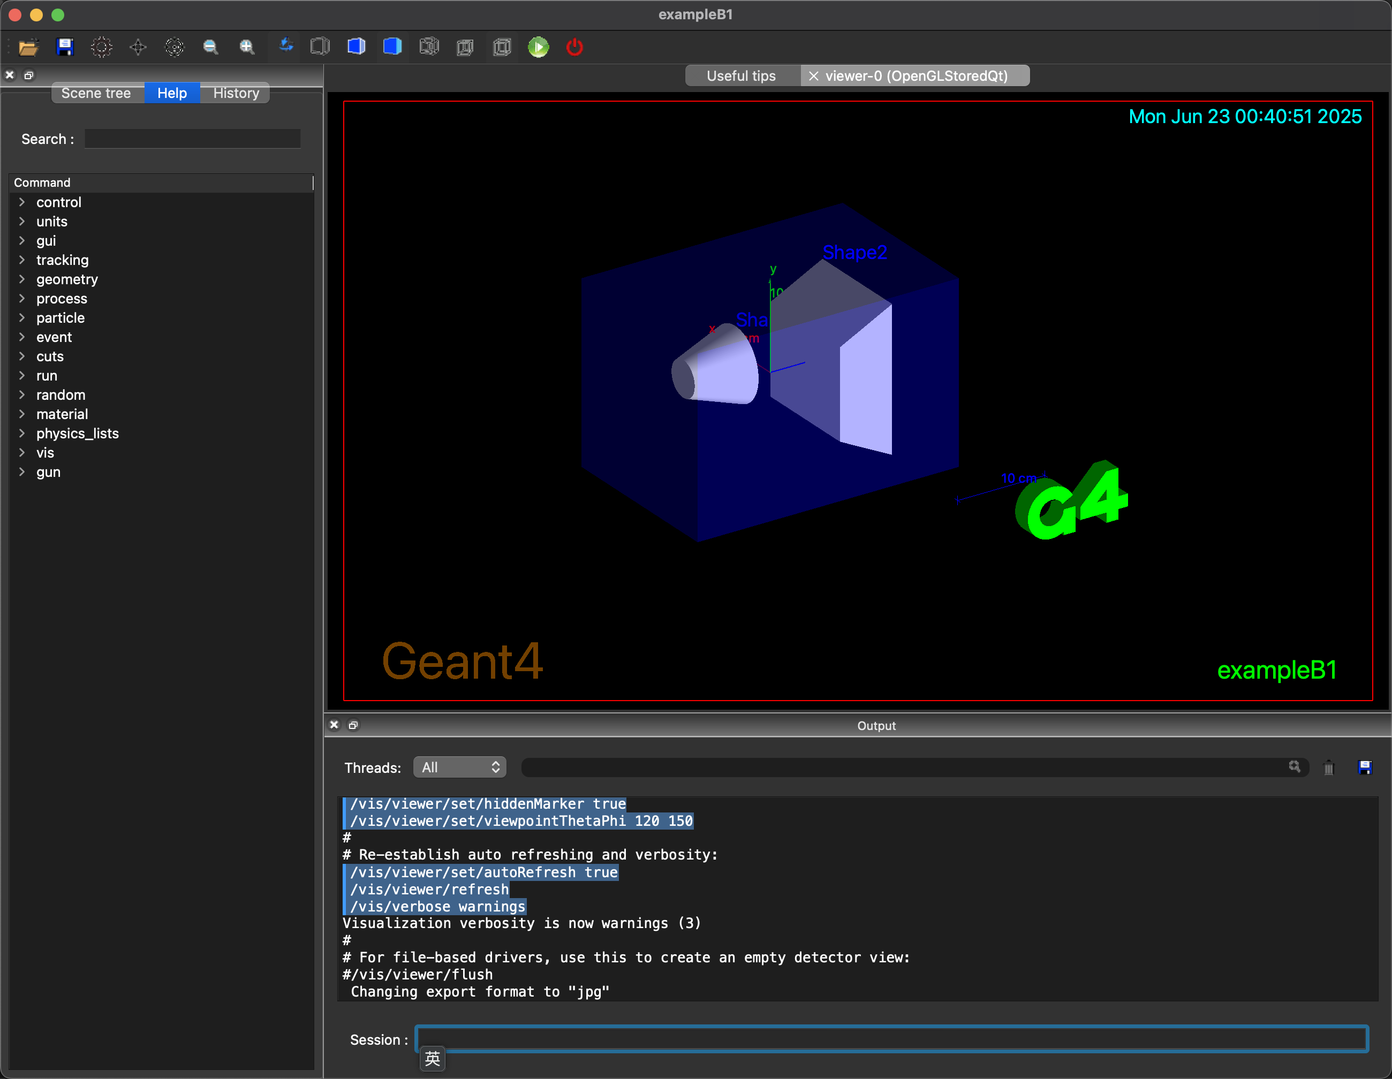Click the /vis/viewer/refresh output line
Viewport: 1392px width, 1079px height.
pyautogui.click(x=429, y=889)
